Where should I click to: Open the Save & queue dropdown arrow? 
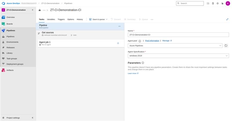click(107, 19)
